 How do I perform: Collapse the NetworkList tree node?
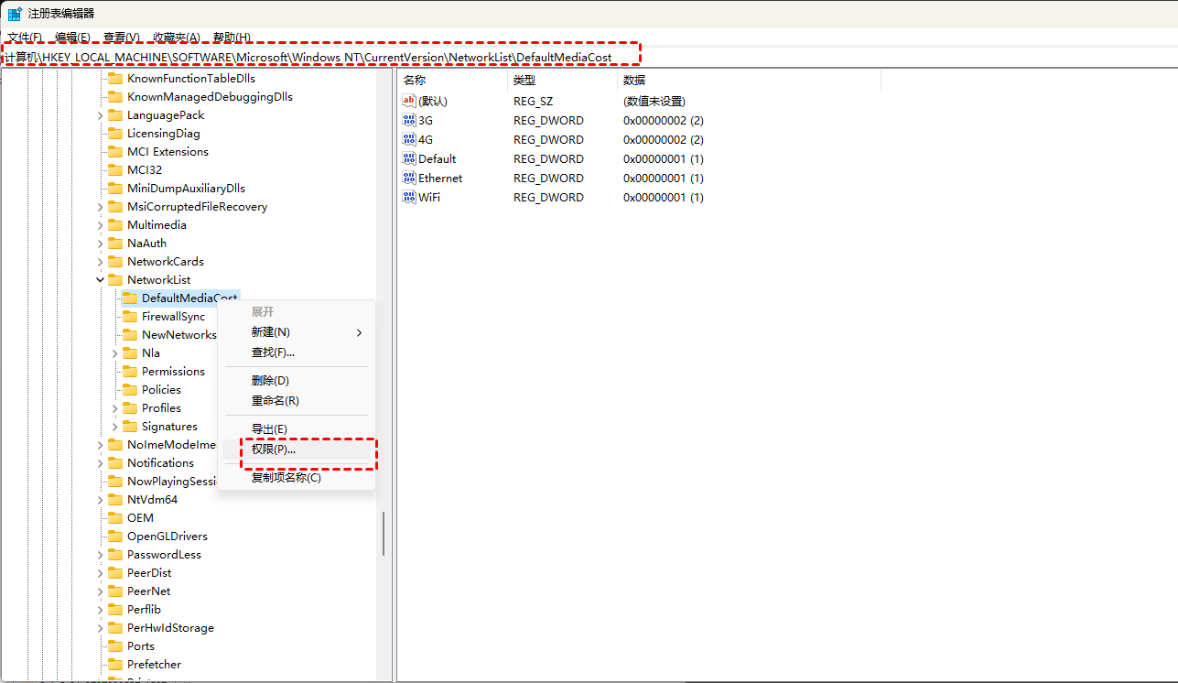(100, 280)
